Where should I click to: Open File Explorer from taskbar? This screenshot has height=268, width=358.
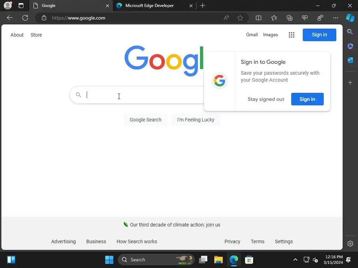(x=218, y=260)
